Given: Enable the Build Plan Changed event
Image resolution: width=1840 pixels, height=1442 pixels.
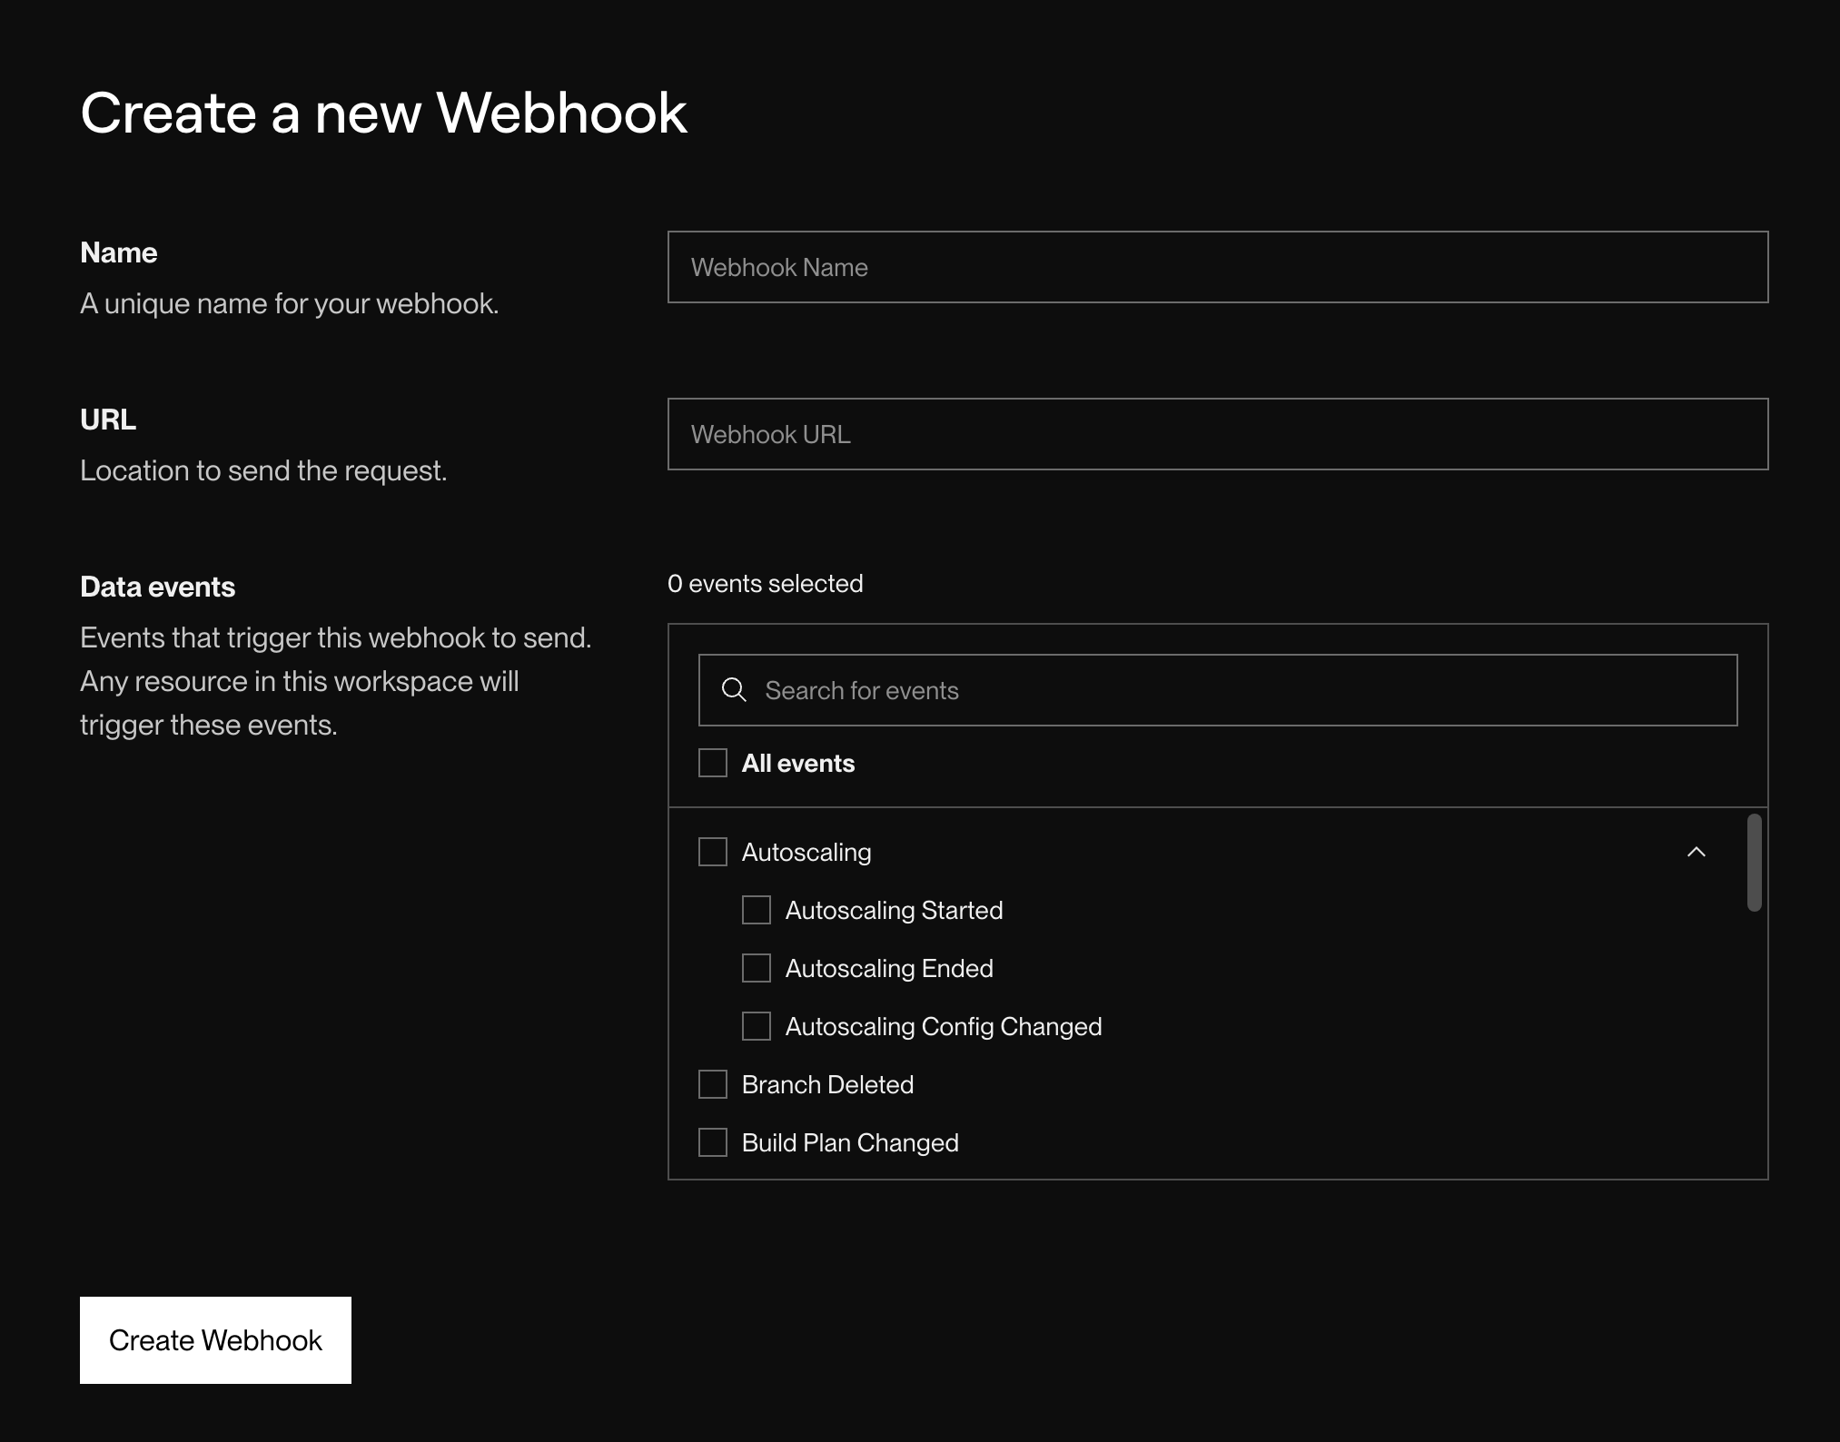Looking at the screenshot, I should [712, 1142].
